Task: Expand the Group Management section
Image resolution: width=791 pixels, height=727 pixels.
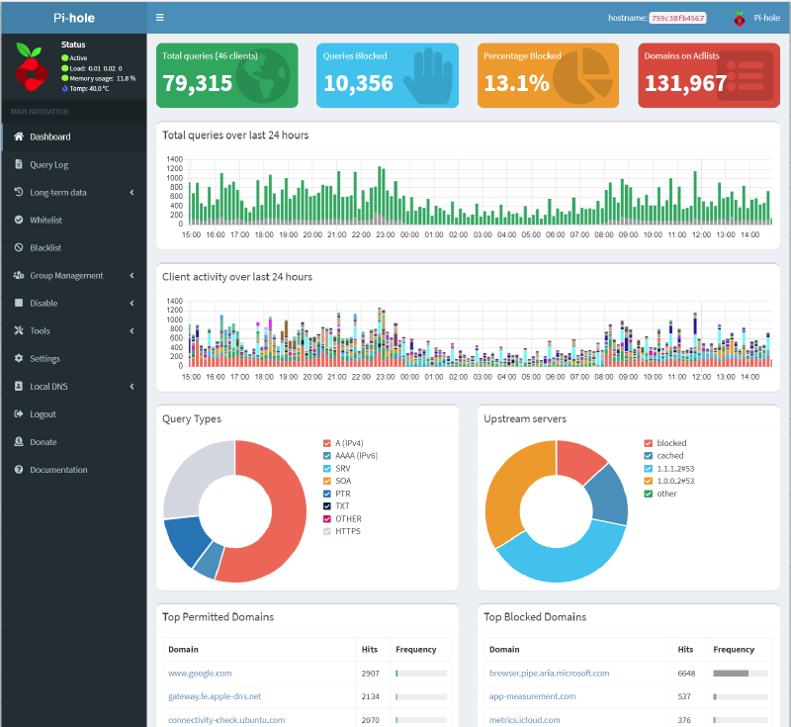Action: click(69, 275)
